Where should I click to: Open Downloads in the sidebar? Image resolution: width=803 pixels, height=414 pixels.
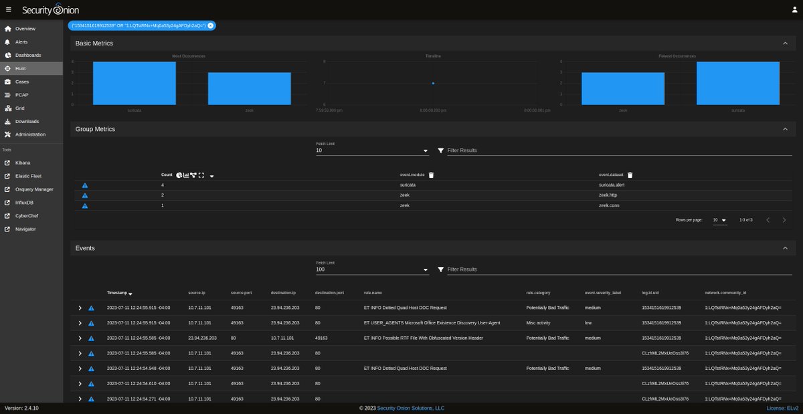[31, 121]
